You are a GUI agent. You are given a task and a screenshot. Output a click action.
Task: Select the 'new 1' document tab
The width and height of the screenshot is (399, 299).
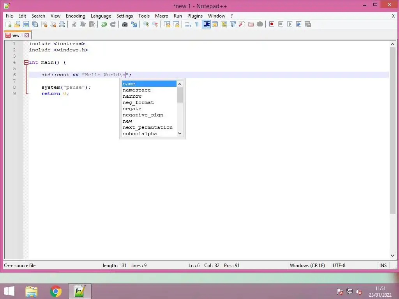pos(17,35)
